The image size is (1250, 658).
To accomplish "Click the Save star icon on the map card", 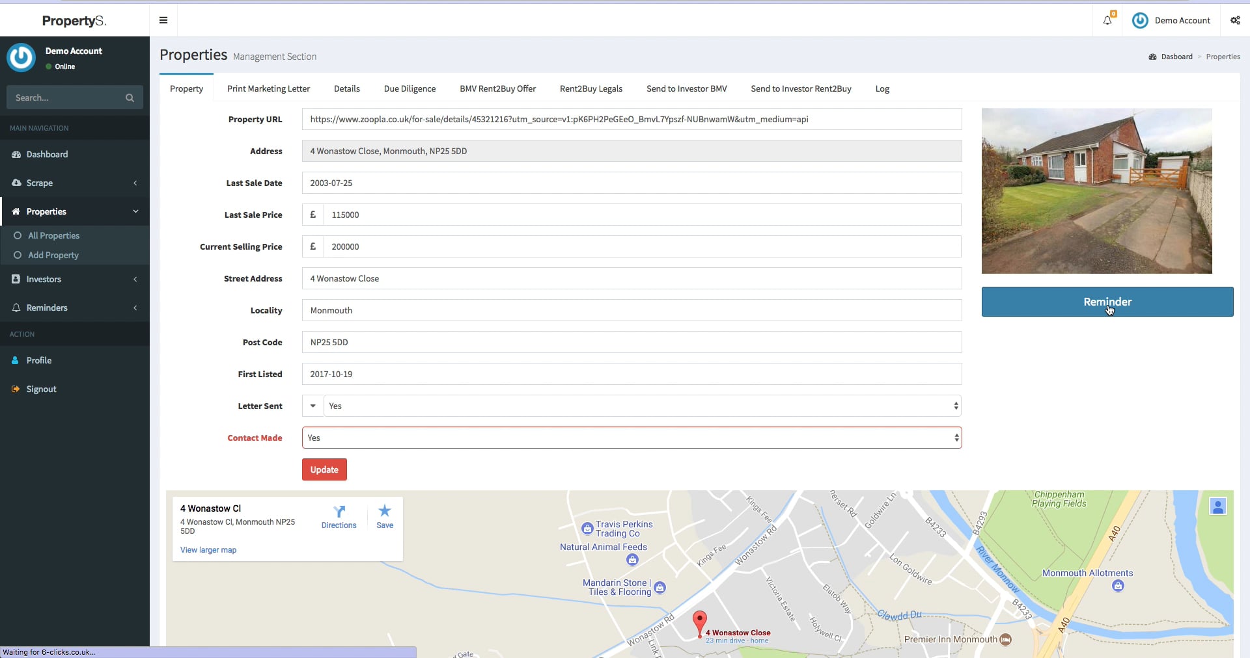I will [385, 511].
